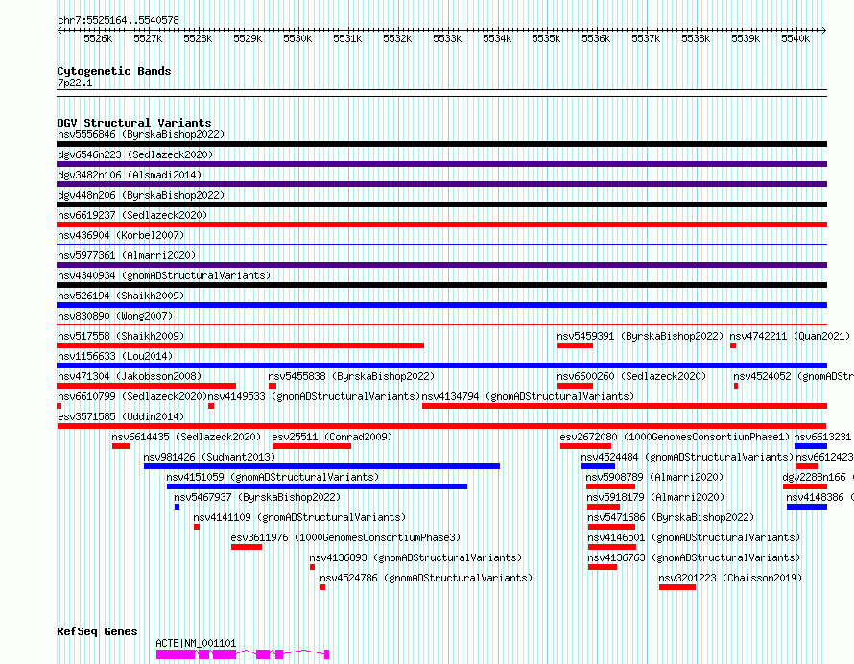Click blue bar under nsv4151059 variant
Image resolution: width=854 pixels, height=664 pixels.
[x=317, y=486]
